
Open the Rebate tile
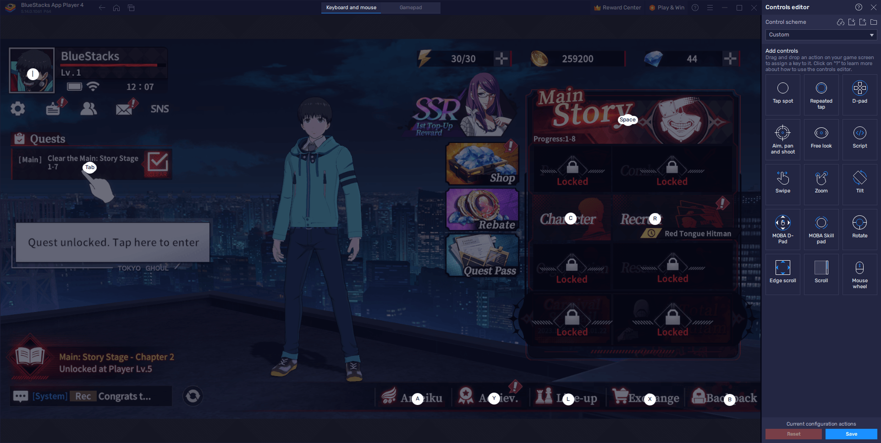(x=482, y=210)
